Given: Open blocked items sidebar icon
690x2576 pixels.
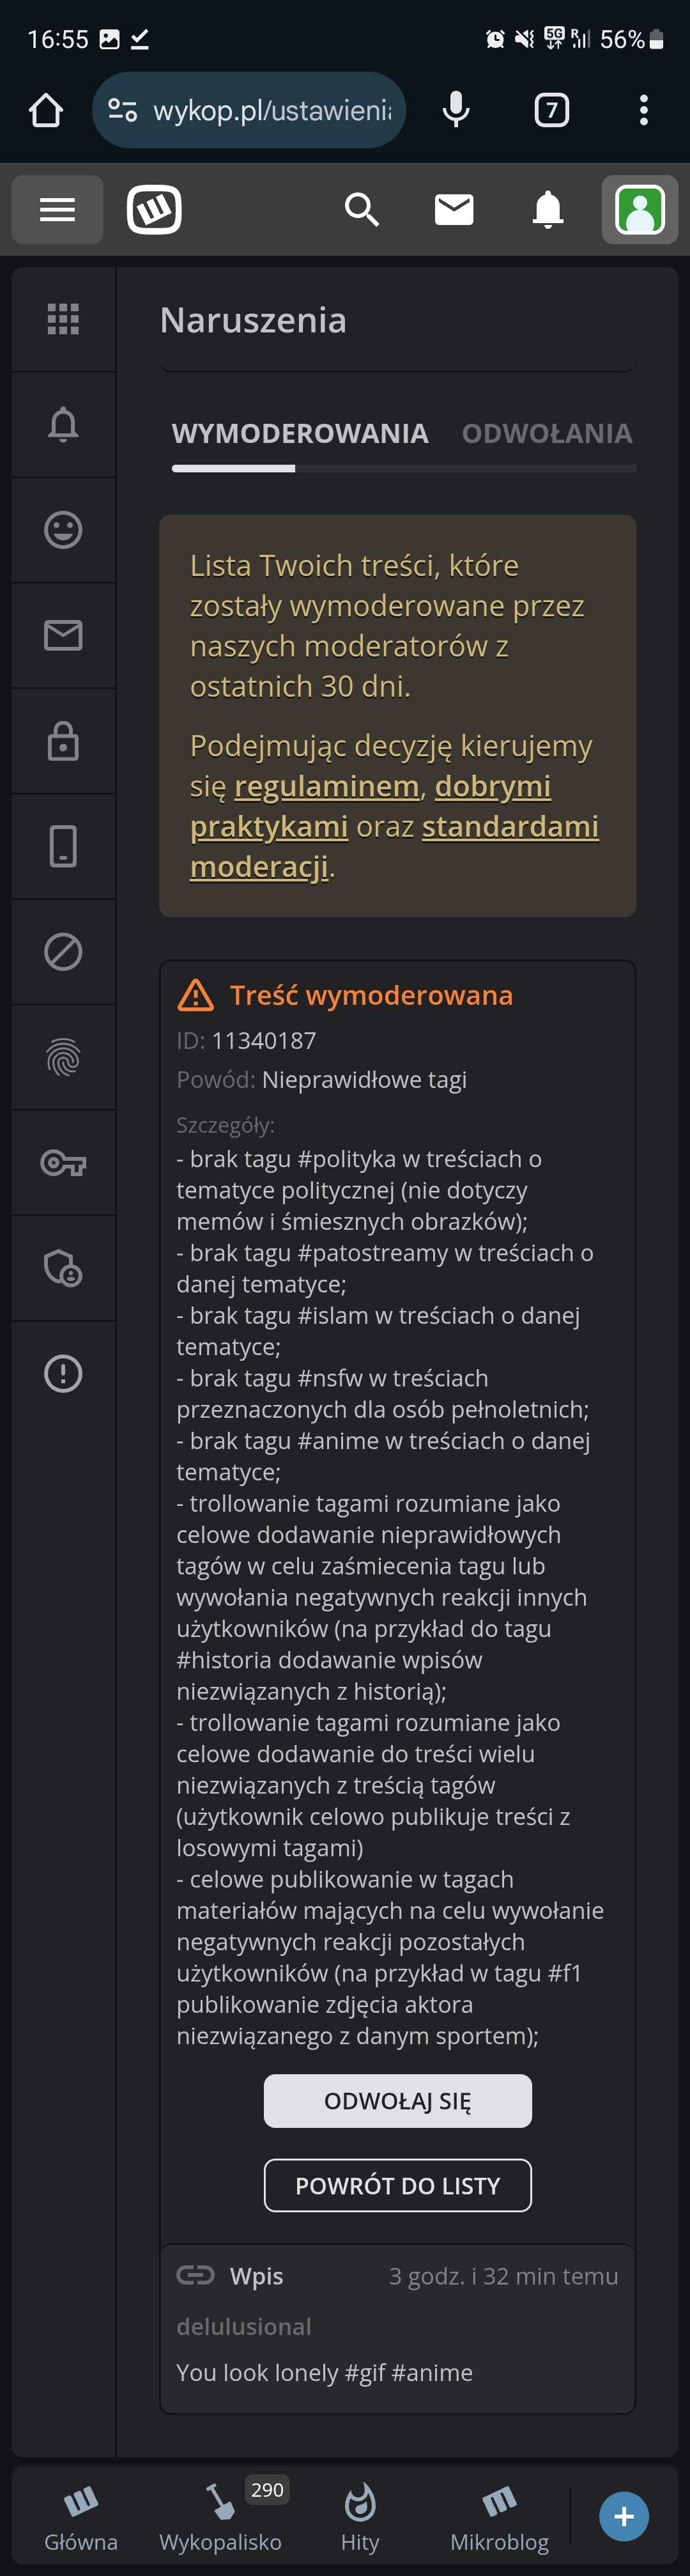Looking at the screenshot, I should point(63,952).
